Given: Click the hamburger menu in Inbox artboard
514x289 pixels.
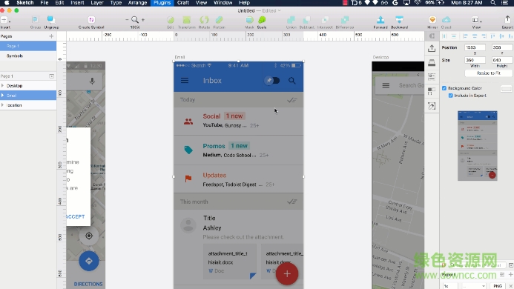Looking at the screenshot, I should 185,80.
